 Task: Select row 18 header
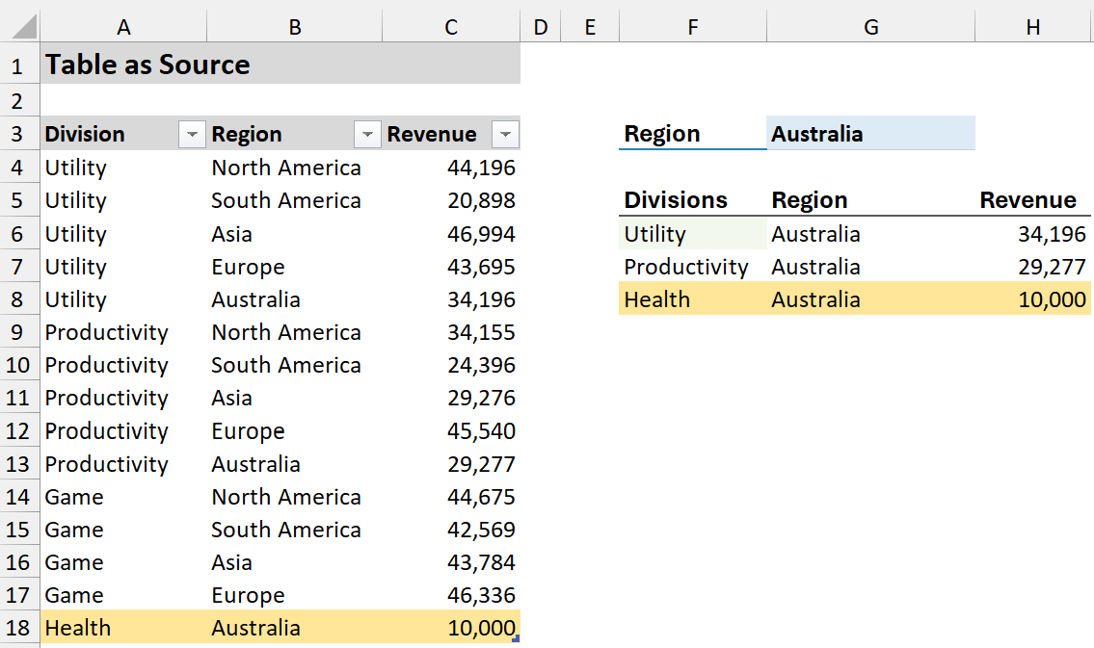[19, 628]
